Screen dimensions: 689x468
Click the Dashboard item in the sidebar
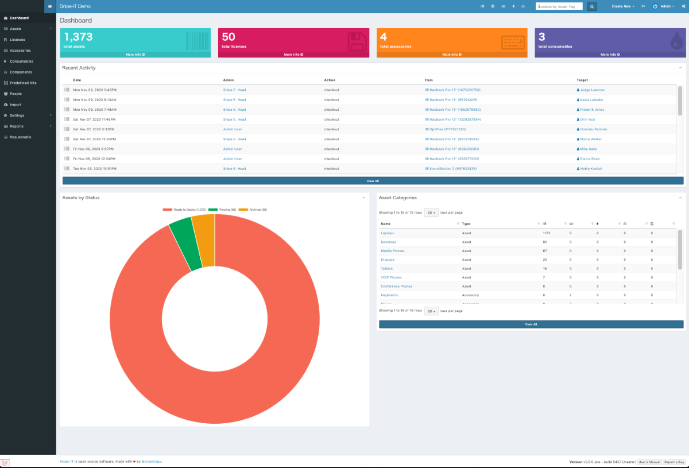tap(28, 18)
